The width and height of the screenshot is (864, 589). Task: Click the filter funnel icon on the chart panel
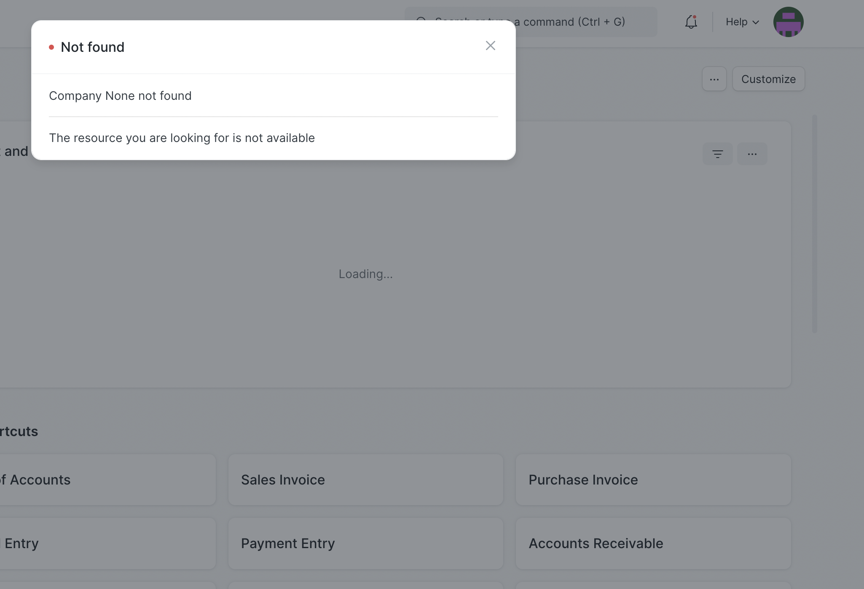(718, 154)
